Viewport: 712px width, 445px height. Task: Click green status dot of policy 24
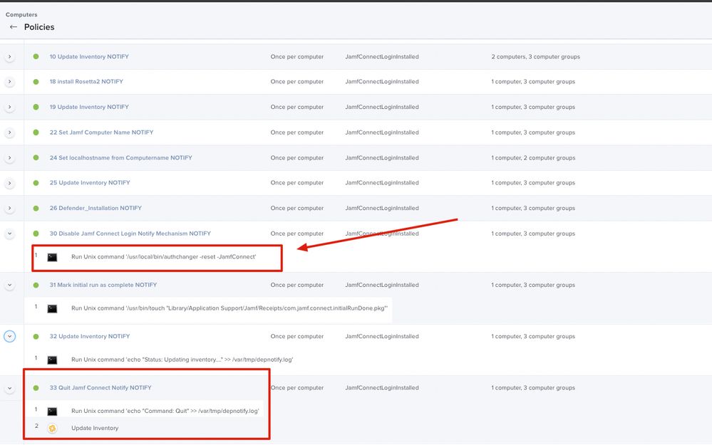pos(36,158)
